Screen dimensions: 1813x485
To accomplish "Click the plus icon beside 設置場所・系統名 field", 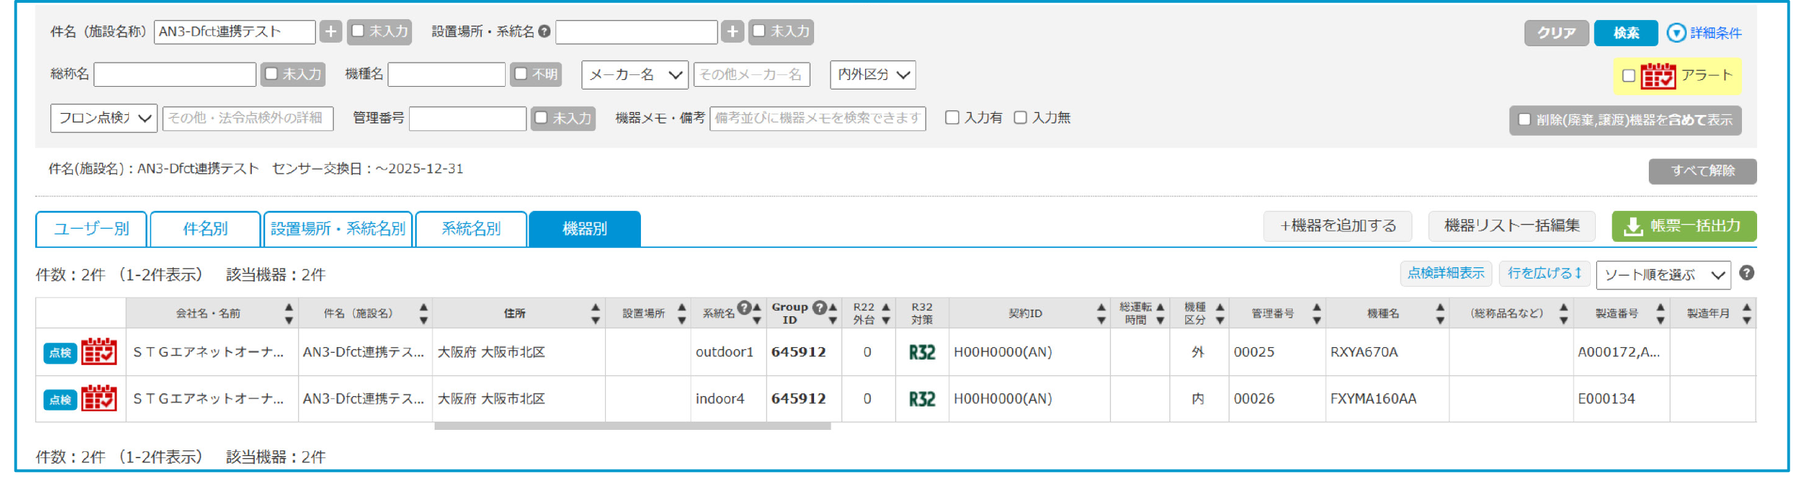I will 732,32.
